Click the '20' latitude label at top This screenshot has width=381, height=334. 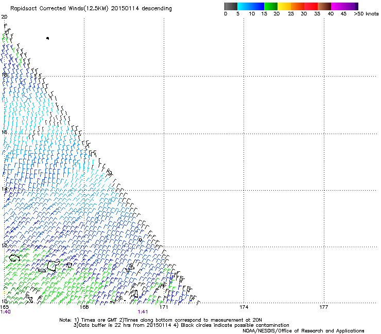4,17
